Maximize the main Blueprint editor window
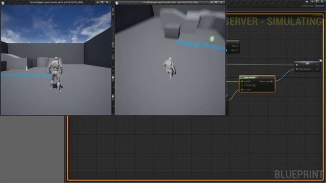Image resolution: width=326 pixels, height=183 pixels. [x=317, y=2]
